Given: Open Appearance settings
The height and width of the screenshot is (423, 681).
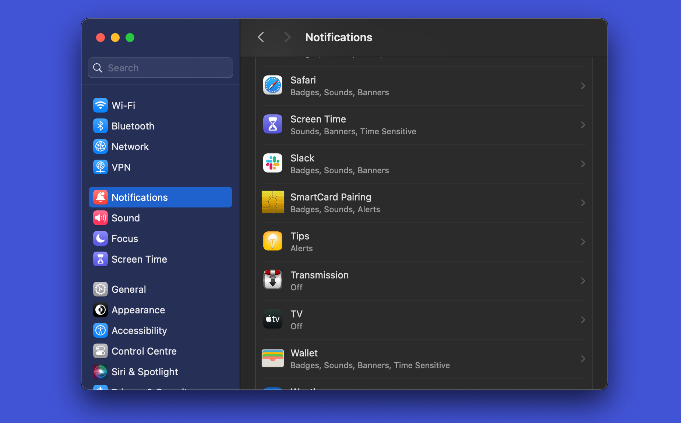Looking at the screenshot, I should 138,310.
